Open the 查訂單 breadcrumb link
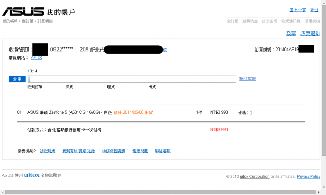This screenshot has height=195, width=326. [28, 21]
